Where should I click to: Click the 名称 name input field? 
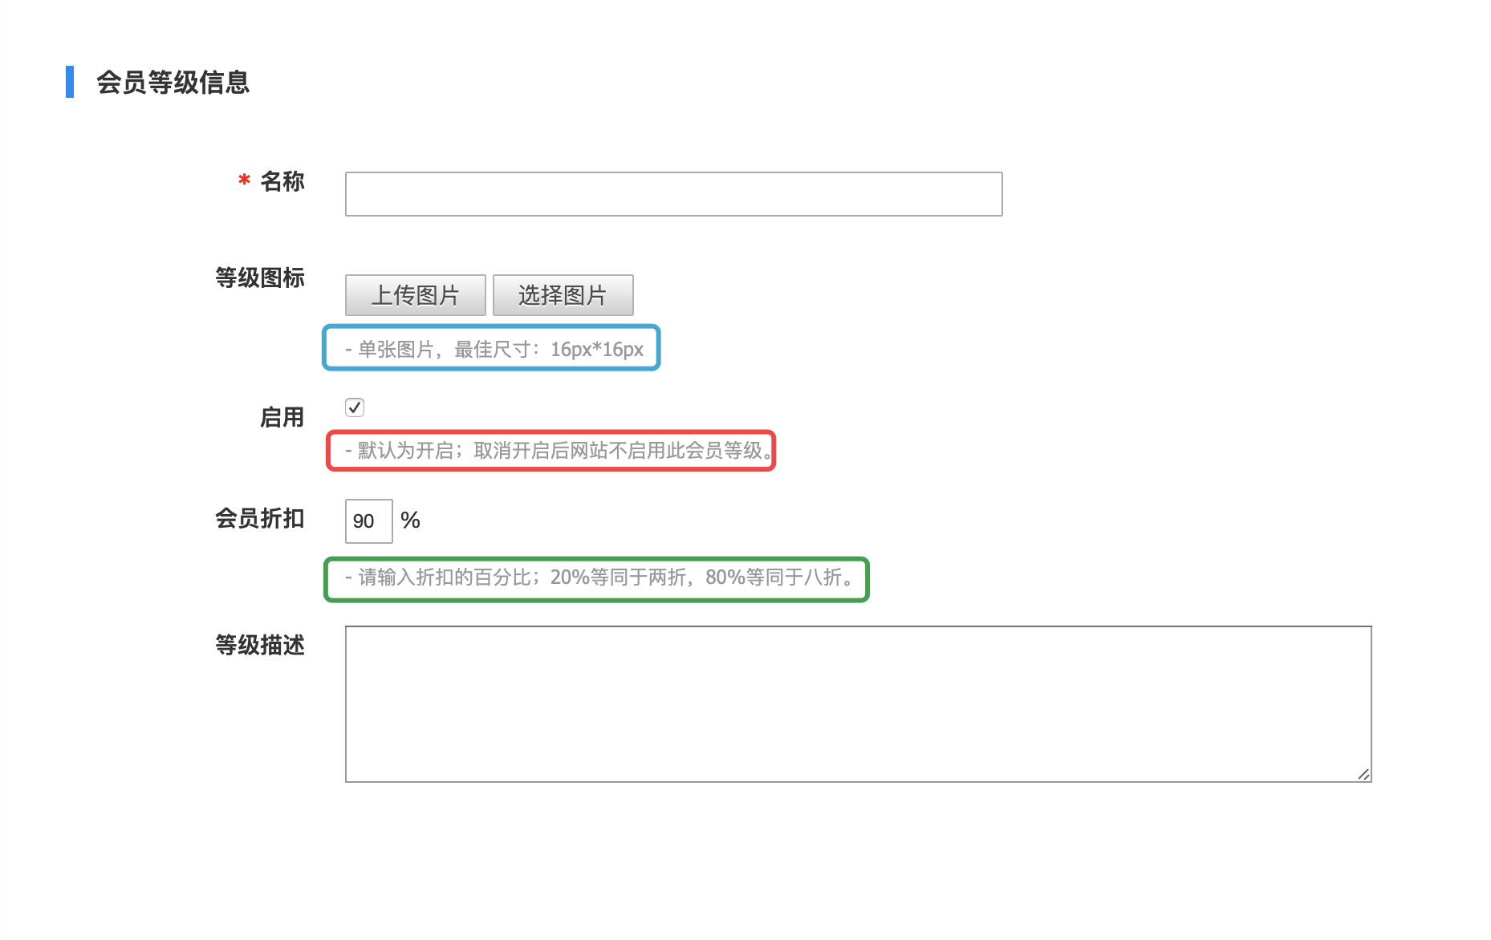point(672,194)
